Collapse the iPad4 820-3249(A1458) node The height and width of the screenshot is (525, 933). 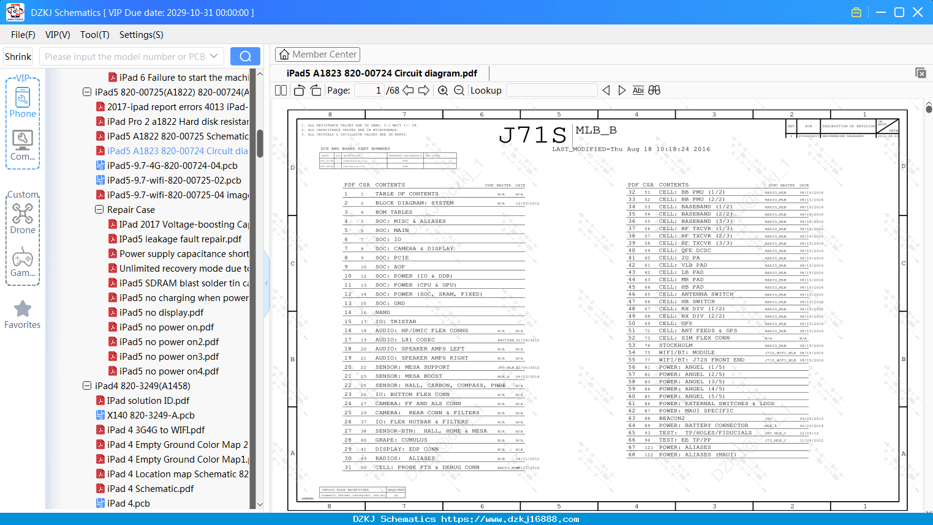click(87, 386)
